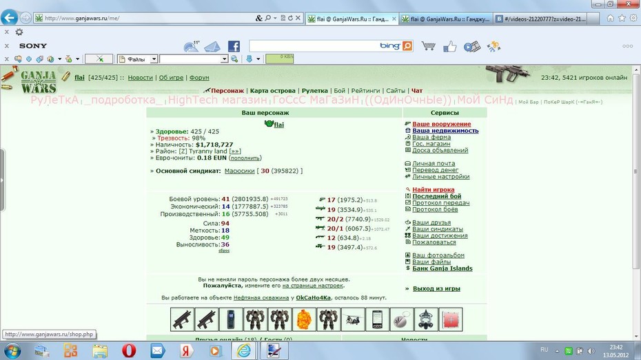This screenshot has width=641, height=360.
Task: Click the pink HighTech магазин link
Action: [218, 100]
